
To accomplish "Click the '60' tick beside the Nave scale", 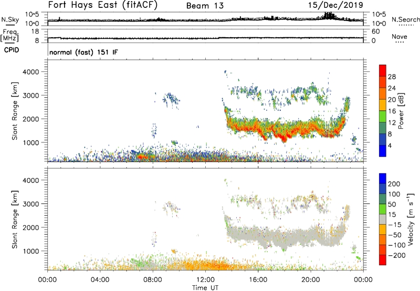I will pyautogui.click(x=375, y=32).
